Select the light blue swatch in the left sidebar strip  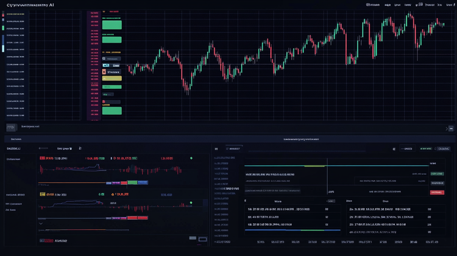(x=3, y=49)
